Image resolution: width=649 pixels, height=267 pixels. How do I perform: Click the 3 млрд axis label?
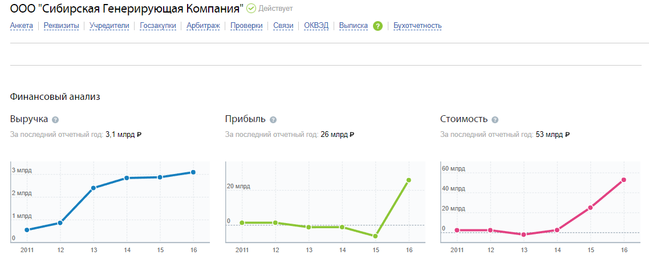tap(22, 171)
